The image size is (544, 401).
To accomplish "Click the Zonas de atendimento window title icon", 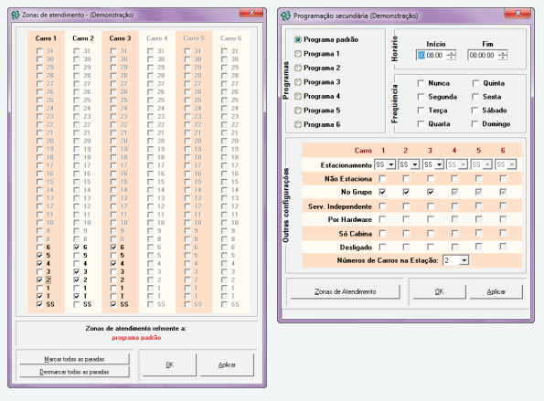I will (x=16, y=16).
